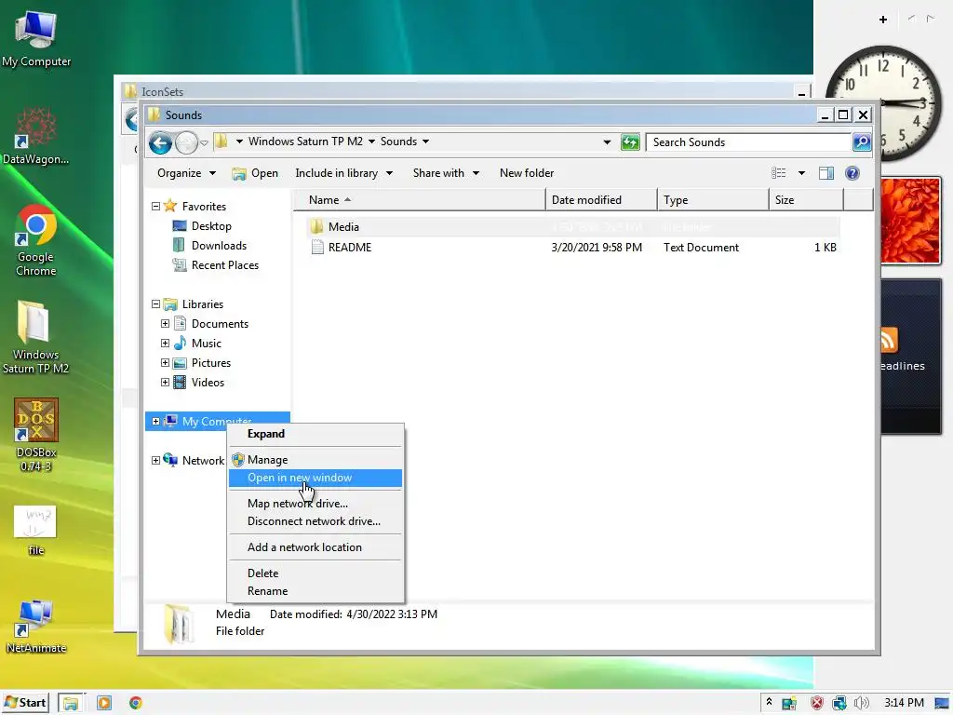The image size is (953, 715).
Task: Choose Delete in the context menu
Action: (315, 573)
